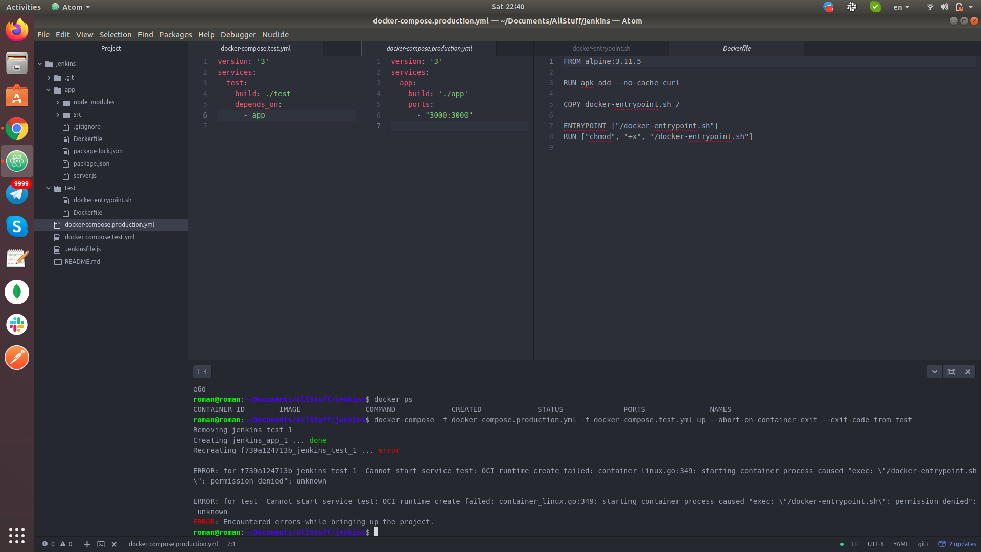Screen dimensions: 981x552
Task: Close all terminals with status bar X
Action: pos(114,544)
